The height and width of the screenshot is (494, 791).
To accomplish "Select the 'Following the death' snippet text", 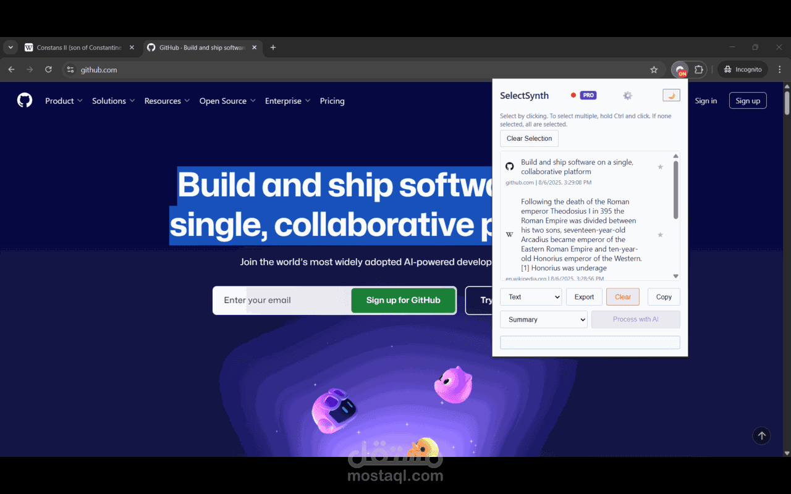I will coord(581,235).
